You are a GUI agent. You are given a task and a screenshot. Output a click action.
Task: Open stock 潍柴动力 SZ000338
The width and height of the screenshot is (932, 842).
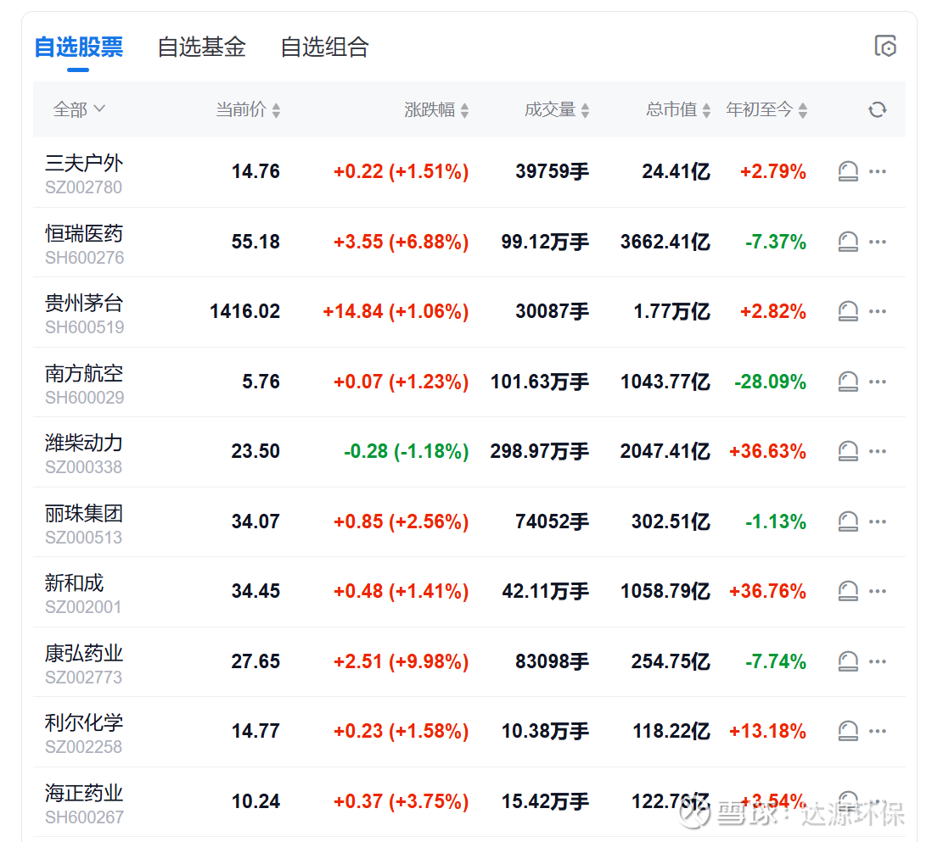pyautogui.click(x=84, y=453)
